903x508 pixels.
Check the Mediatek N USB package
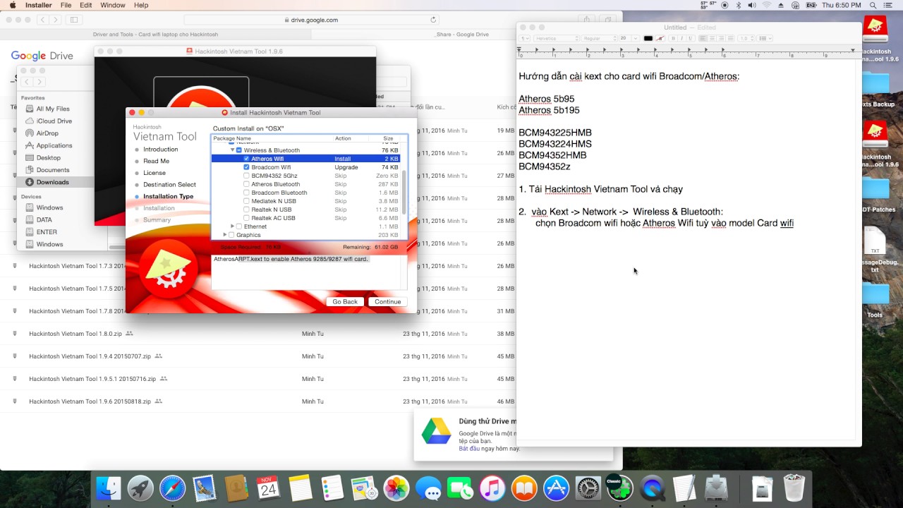246,201
